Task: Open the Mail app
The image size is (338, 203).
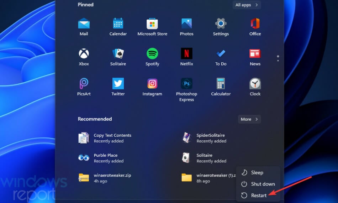Action: pyautogui.click(x=84, y=27)
